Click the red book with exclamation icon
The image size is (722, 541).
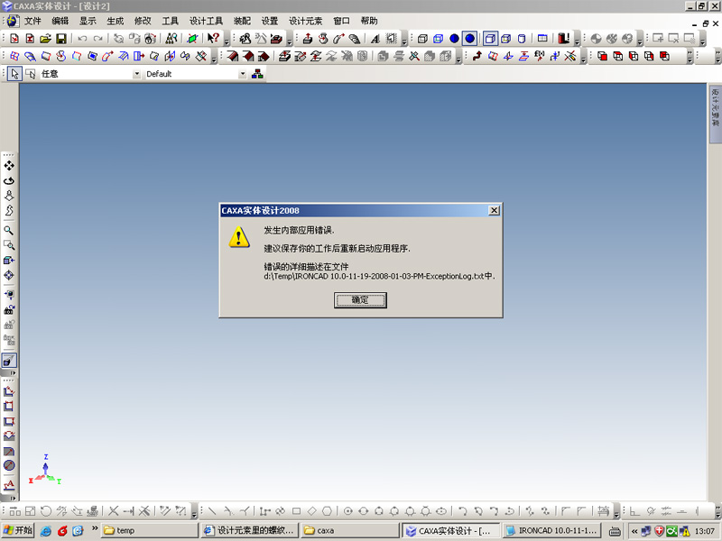[x=563, y=39]
